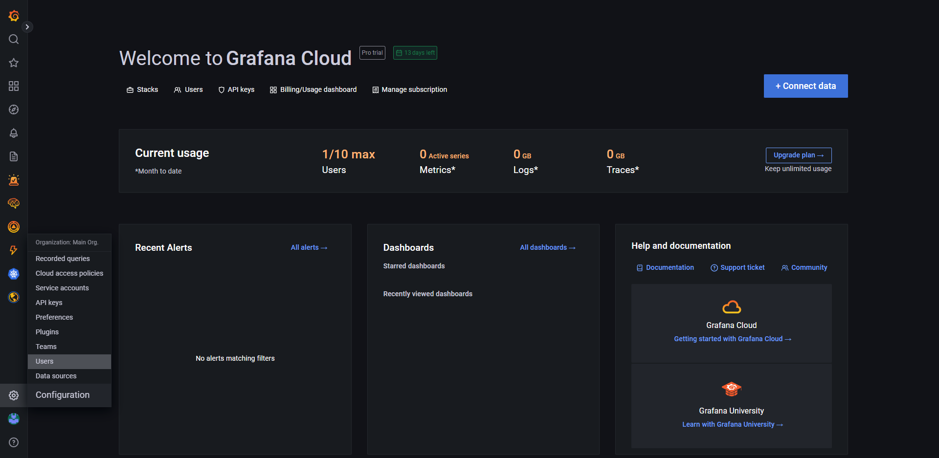Click the Keep unlimited usage text
The width and height of the screenshot is (939, 458).
798,169
